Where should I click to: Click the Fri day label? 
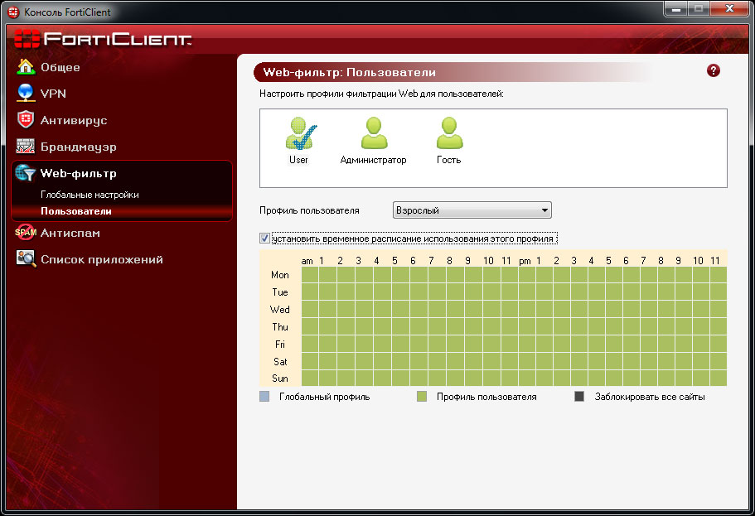280,345
